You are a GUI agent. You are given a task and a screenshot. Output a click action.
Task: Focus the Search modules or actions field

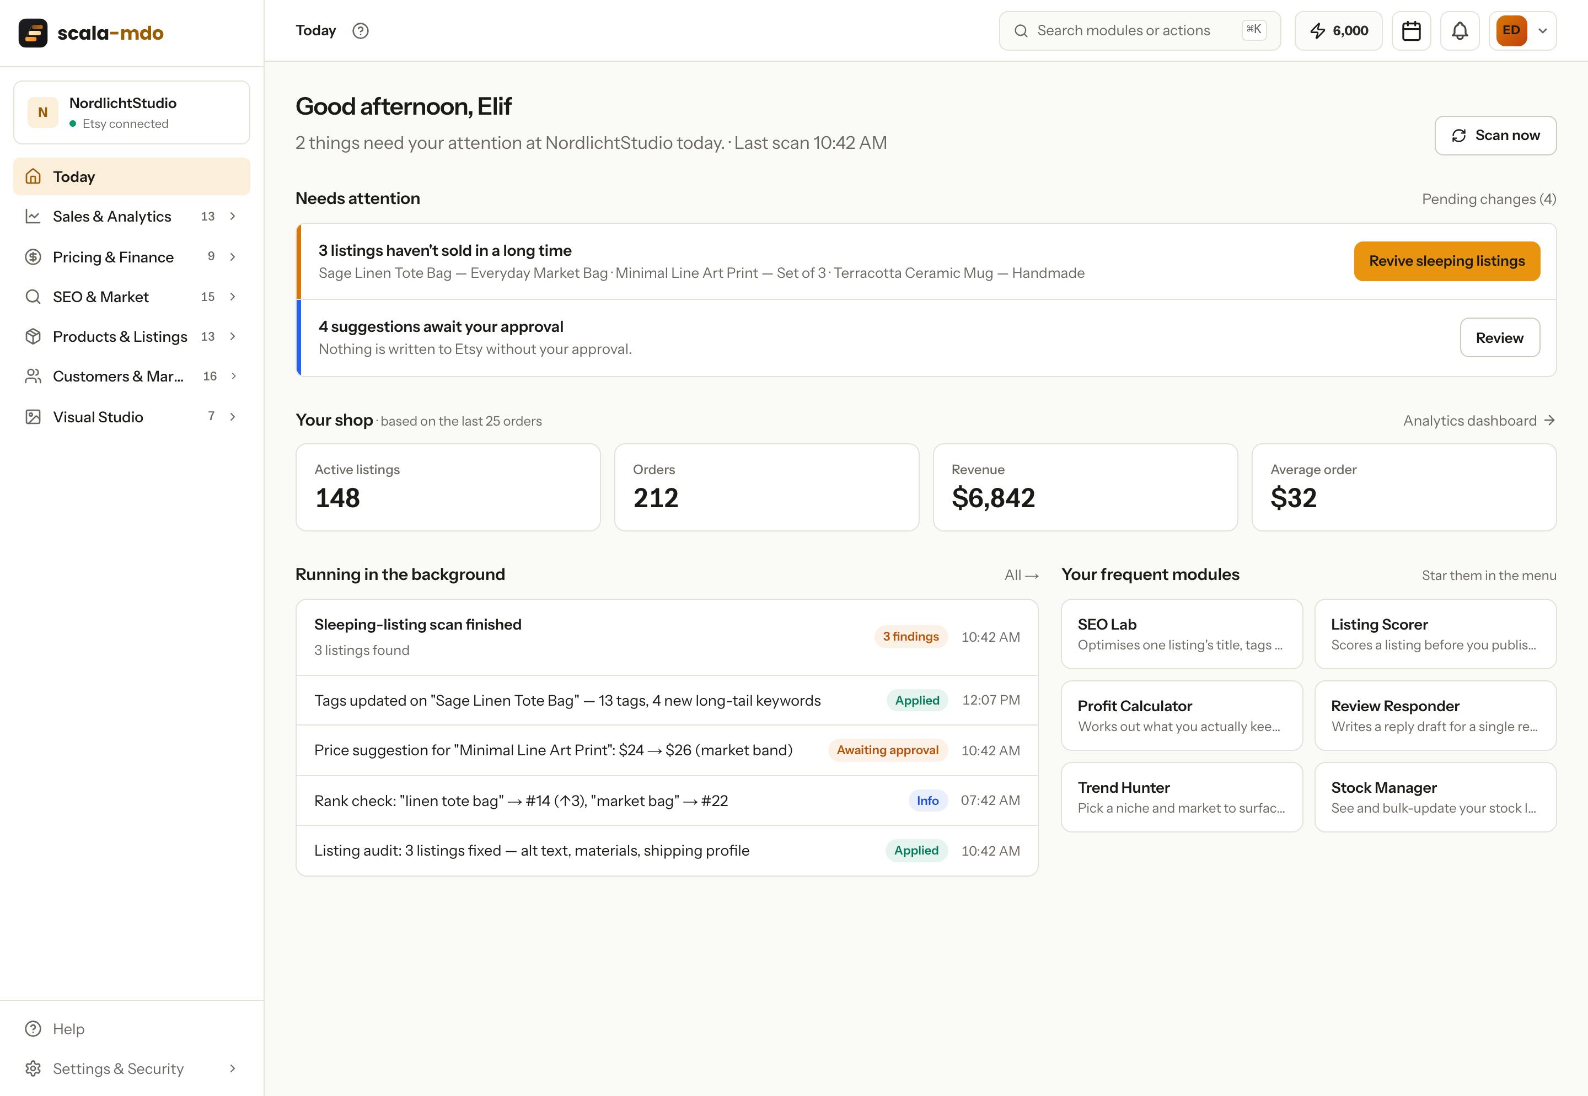tap(1140, 31)
